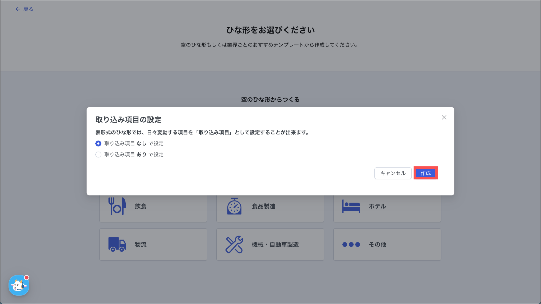The width and height of the screenshot is (541, 304).
Task: Click the truck icon for 物流
Action: coord(117,244)
